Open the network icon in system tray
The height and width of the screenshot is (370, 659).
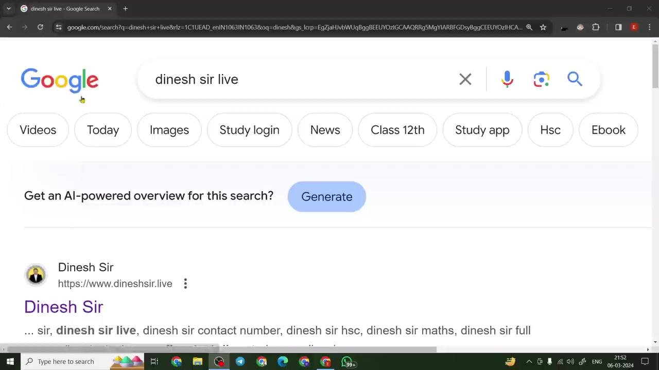point(560,362)
